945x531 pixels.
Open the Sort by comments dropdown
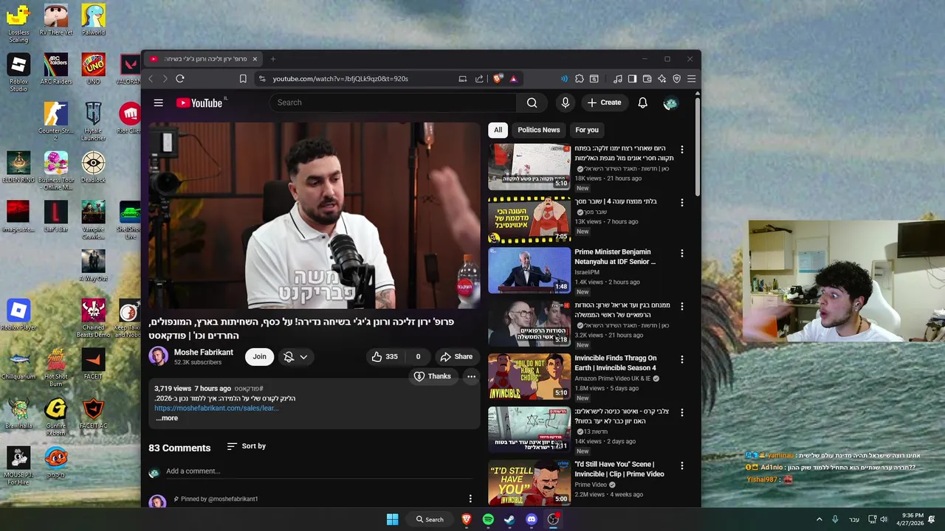247,446
